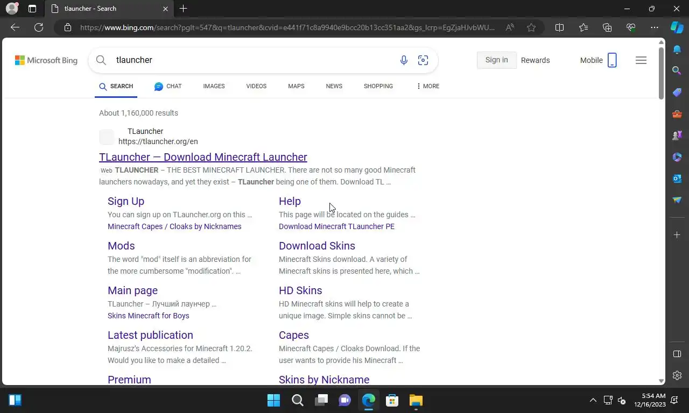Switch to the VIDEOS tab
689x413 pixels.
pos(256,86)
